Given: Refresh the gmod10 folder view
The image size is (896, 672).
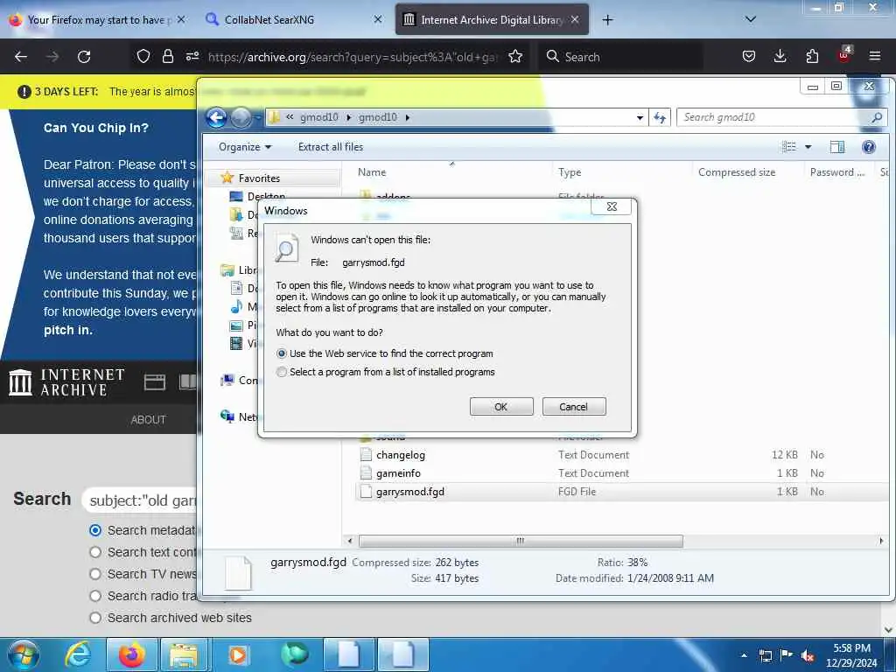Looking at the screenshot, I should coord(660,117).
